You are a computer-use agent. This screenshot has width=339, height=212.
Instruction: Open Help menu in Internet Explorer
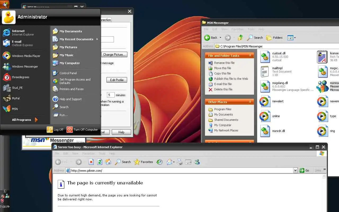112,153
